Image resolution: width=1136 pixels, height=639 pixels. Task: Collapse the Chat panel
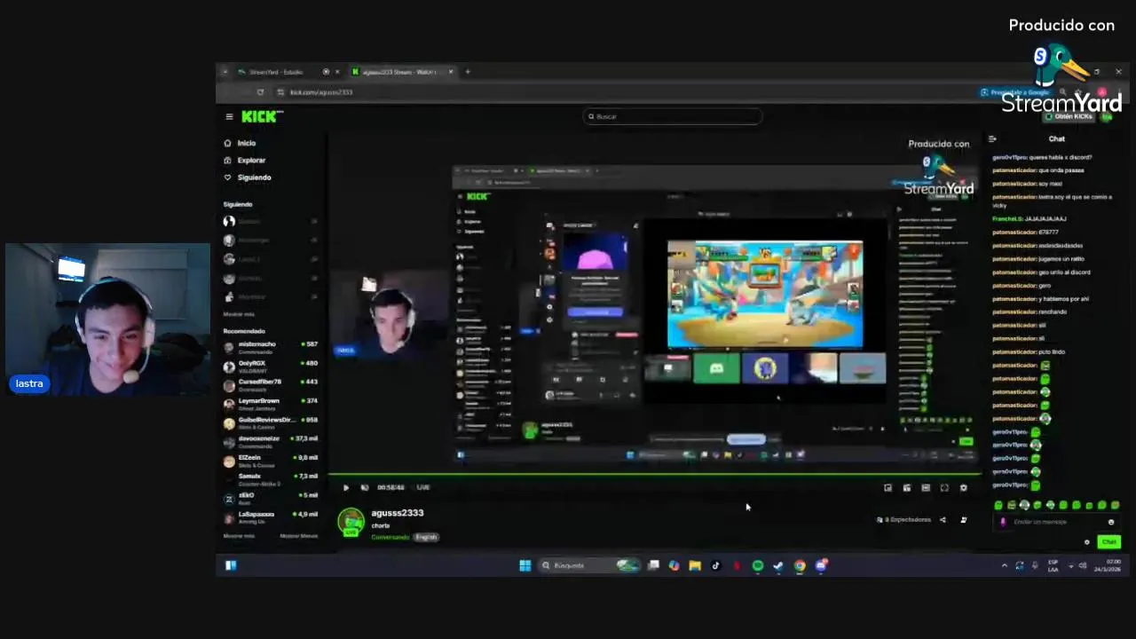992,138
